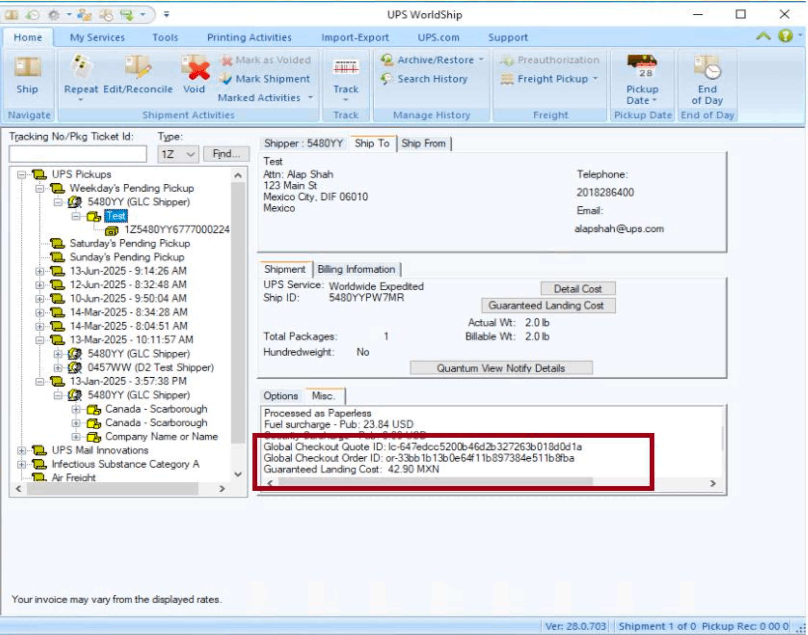This screenshot has width=808, height=635.
Task: Expand the 0457WW (D2 Test Shipper) node
Action: pyautogui.click(x=58, y=368)
